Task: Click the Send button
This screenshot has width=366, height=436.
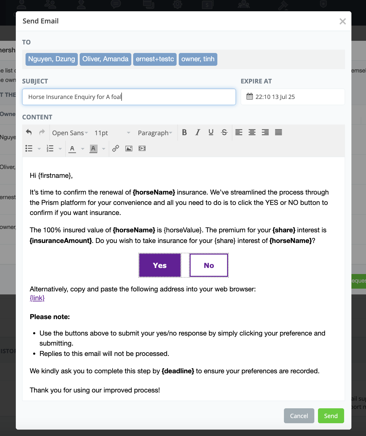Action: 331,416
